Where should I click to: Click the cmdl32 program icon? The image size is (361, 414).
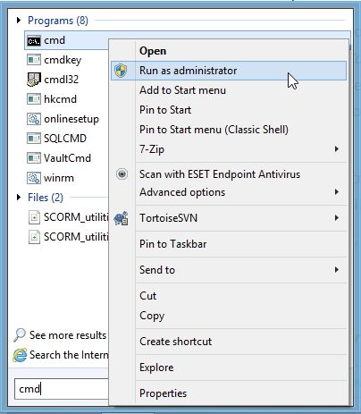tap(34, 80)
